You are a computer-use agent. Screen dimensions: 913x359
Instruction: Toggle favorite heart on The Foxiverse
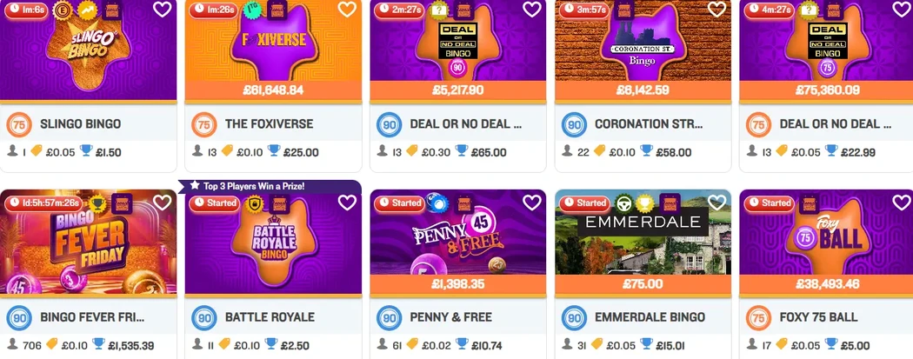point(347,9)
